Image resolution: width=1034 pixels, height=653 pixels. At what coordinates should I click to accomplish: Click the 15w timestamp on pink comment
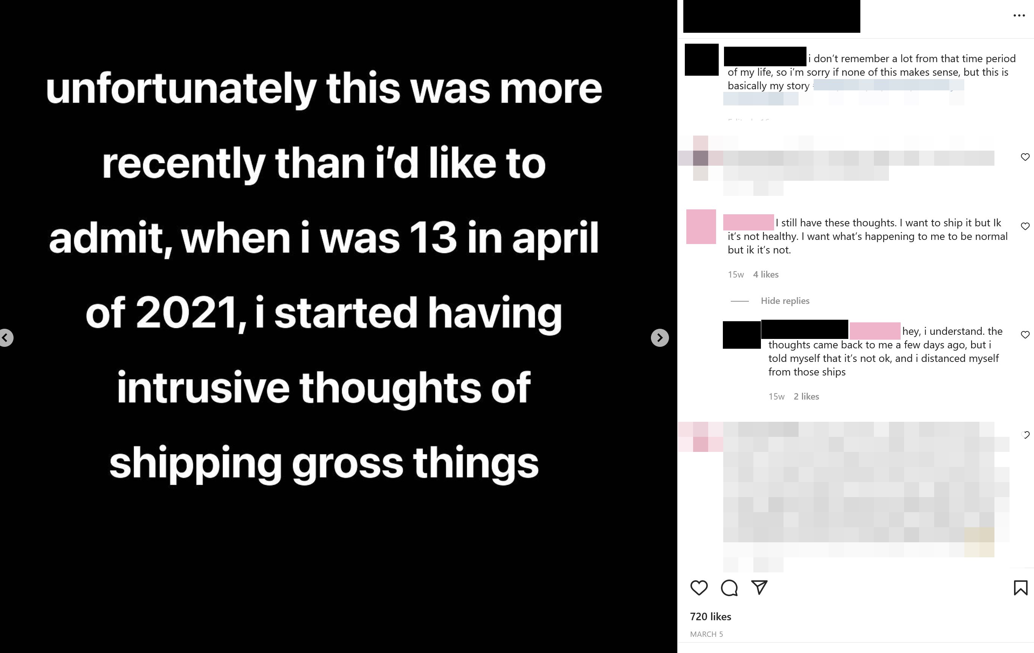736,274
